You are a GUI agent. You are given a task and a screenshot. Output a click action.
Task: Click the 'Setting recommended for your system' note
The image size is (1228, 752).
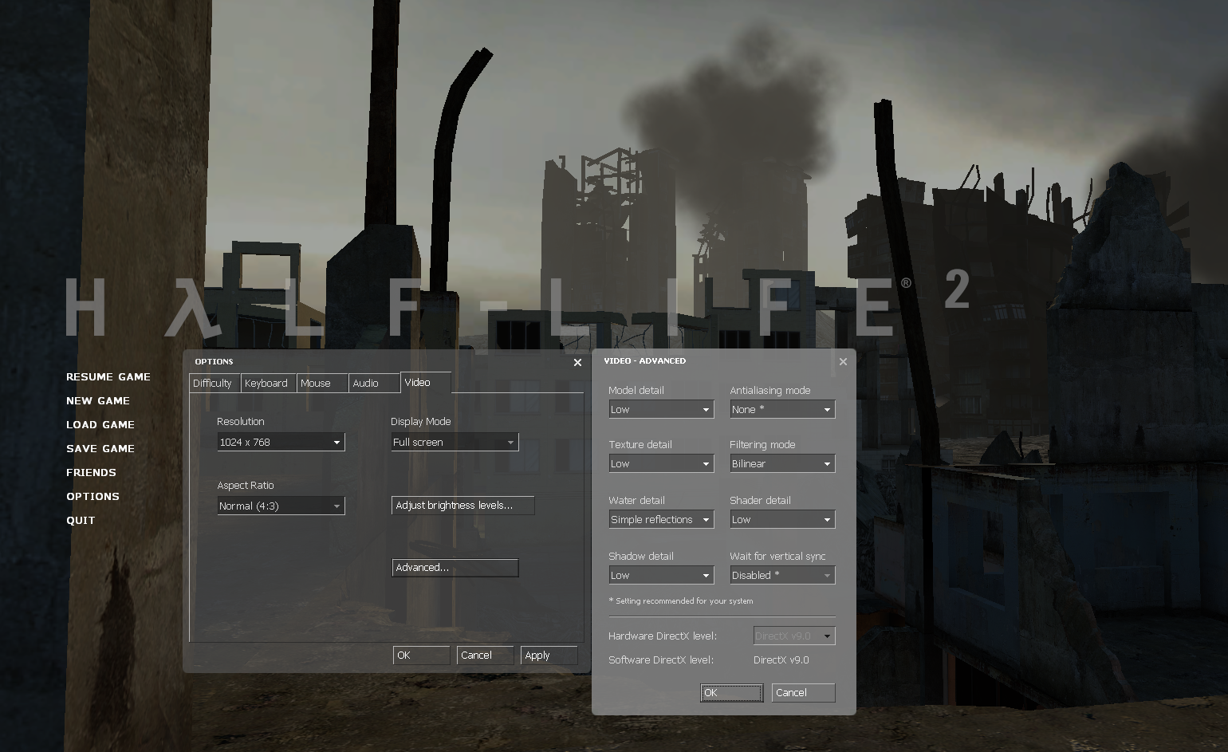(x=681, y=600)
